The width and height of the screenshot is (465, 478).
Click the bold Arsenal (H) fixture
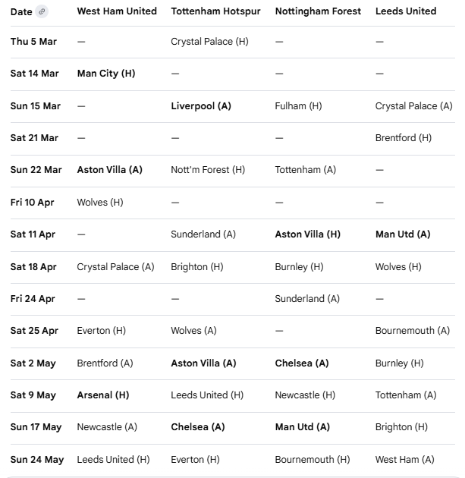103,395
